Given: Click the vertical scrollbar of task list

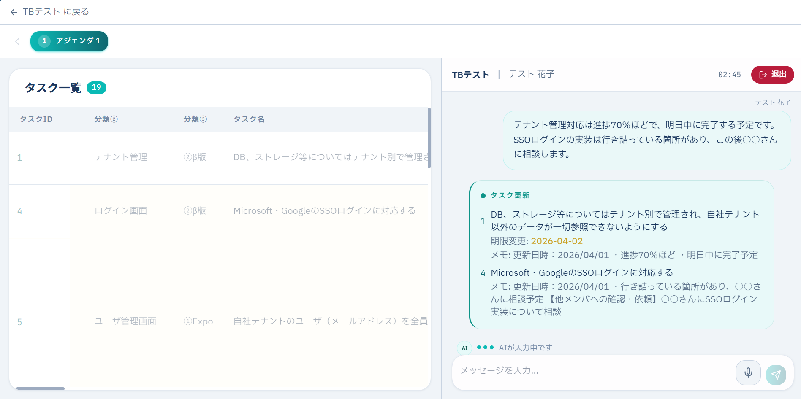Looking at the screenshot, I should 429,138.
